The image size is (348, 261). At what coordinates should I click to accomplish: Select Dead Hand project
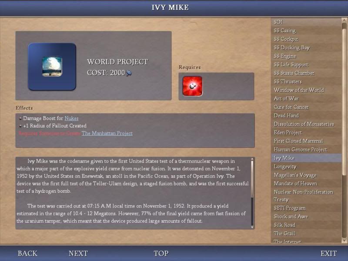click(x=306, y=115)
